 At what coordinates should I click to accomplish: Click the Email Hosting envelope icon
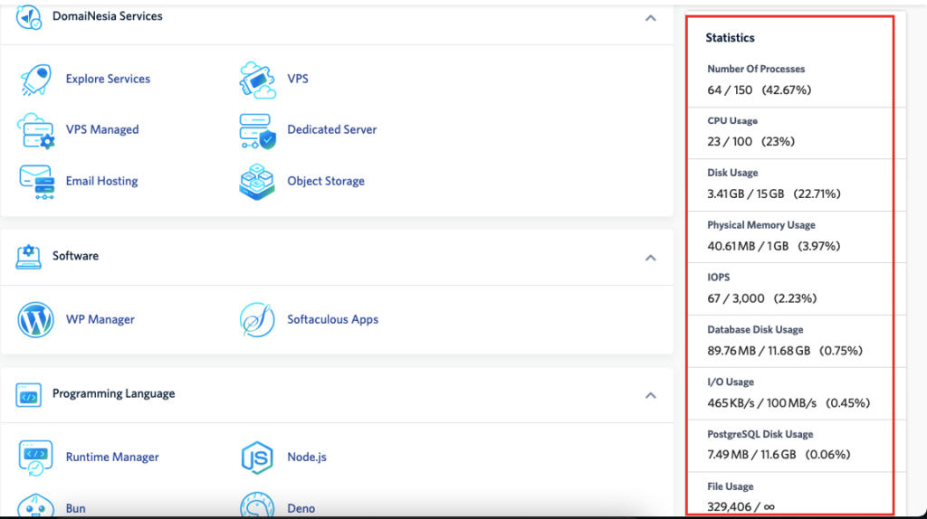(x=36, y=181)
